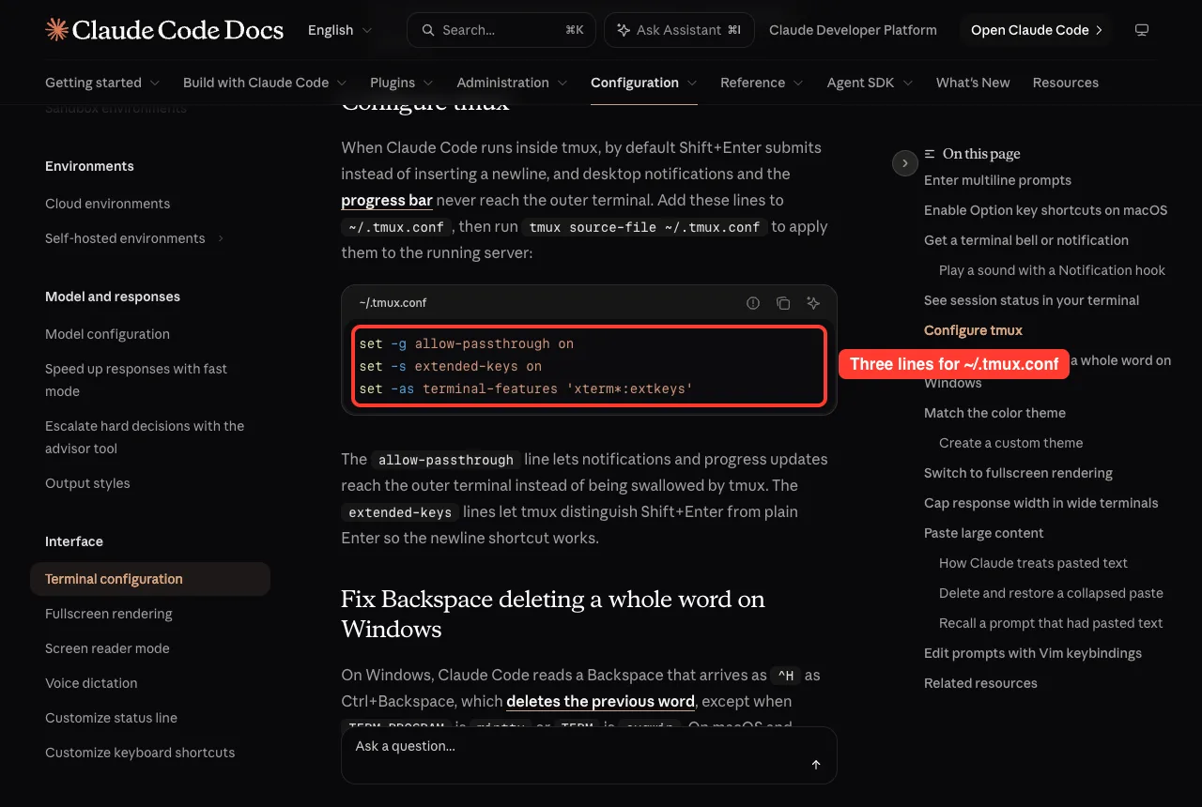Submit the question with the arrow button
Image resolution: width=1202 pixels, height=807 pixels.
[816, 765]
